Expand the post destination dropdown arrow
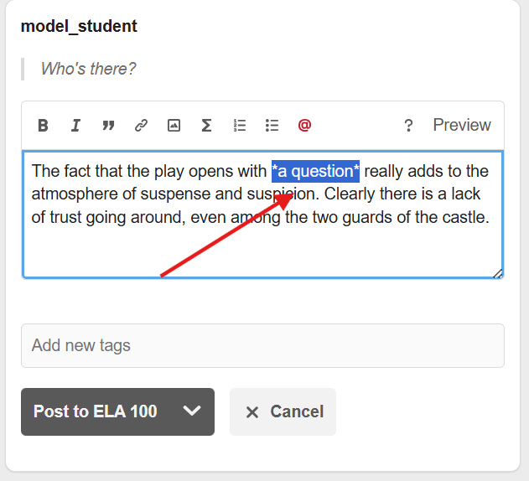This screenshot has height=481, width=529. point(192,411)
